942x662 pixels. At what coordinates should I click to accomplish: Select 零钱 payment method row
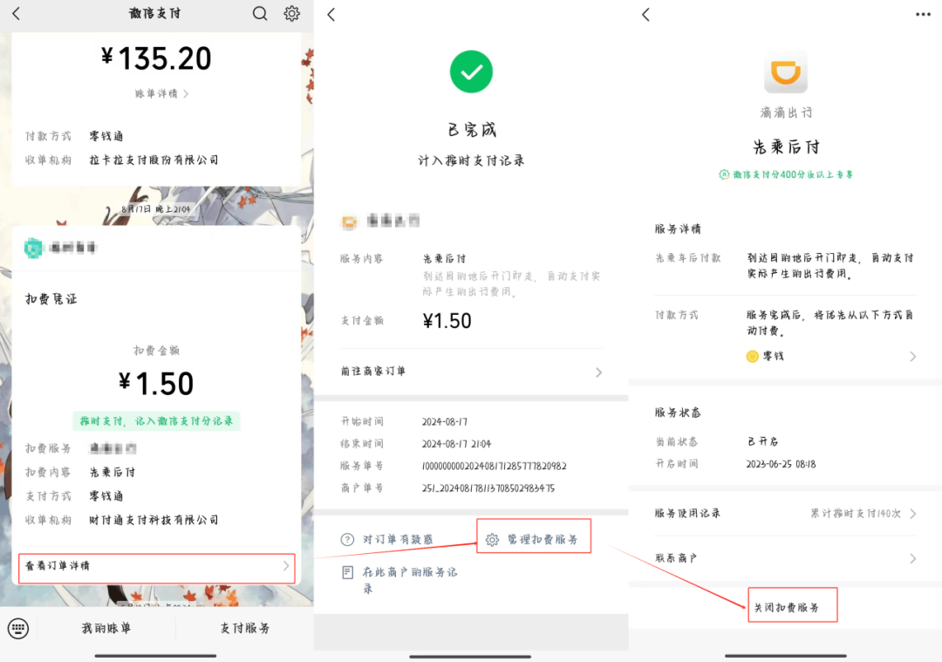pyautogui.click(x=831, y=356)
